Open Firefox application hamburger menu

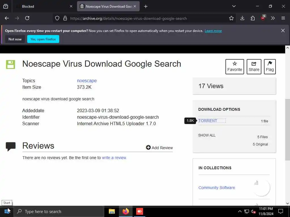[x=283, y=18]
